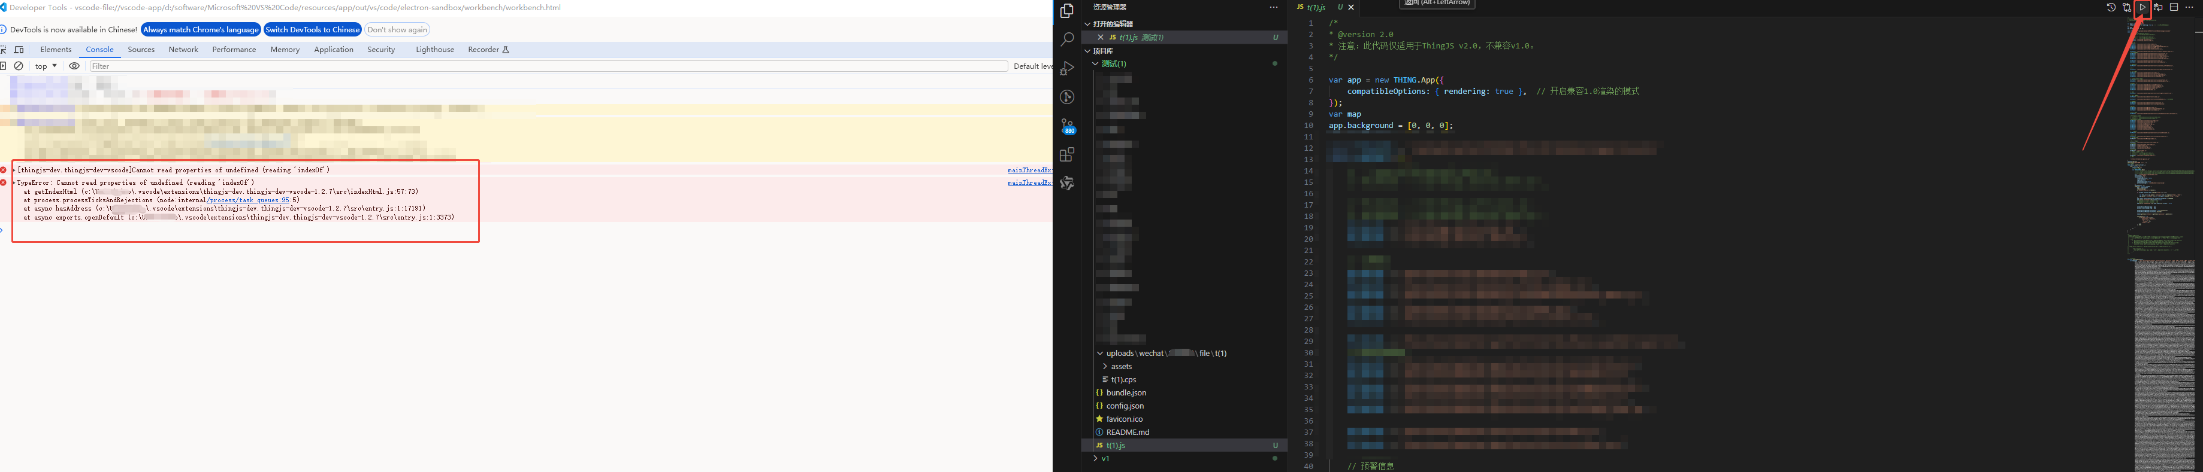
Task: Click Always match Chrome's language
Action: point(201,30)
